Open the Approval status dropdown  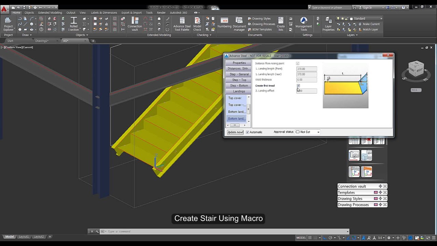tap(308, 132)
